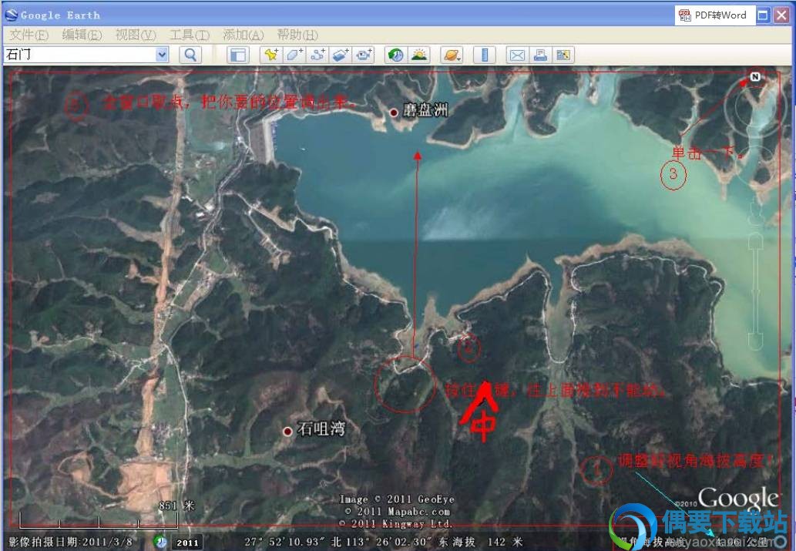Maximize the Google Earth window
Image resolution: width=796 pixels, height=551 pixels.
[x=763, y=15]
